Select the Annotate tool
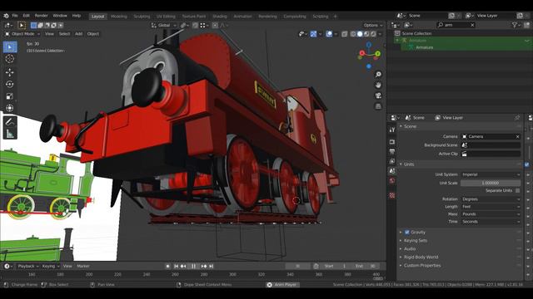Viewport: 533px width, 299px height. pos(10,122)
